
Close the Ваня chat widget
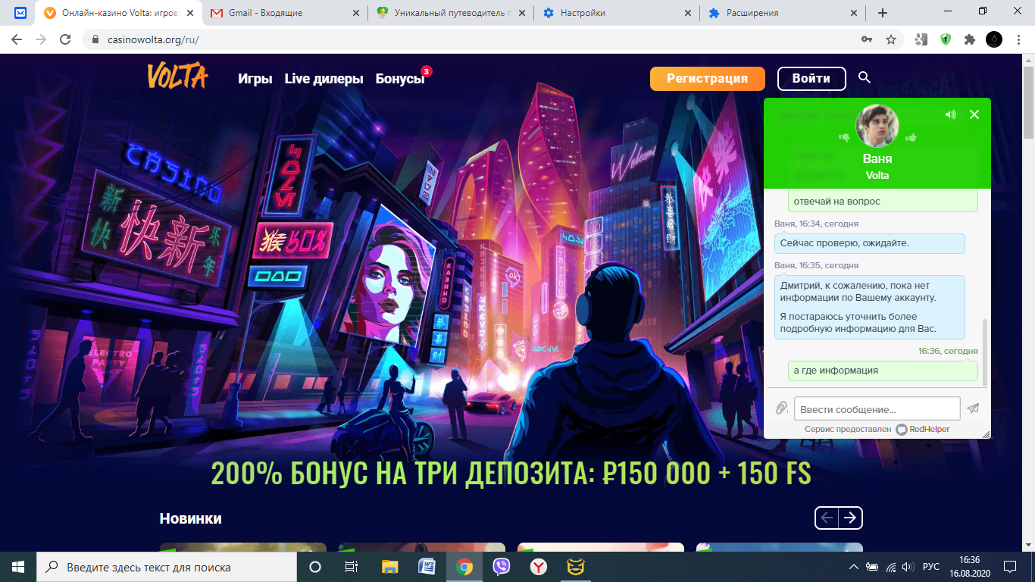(x=974, y=114)
